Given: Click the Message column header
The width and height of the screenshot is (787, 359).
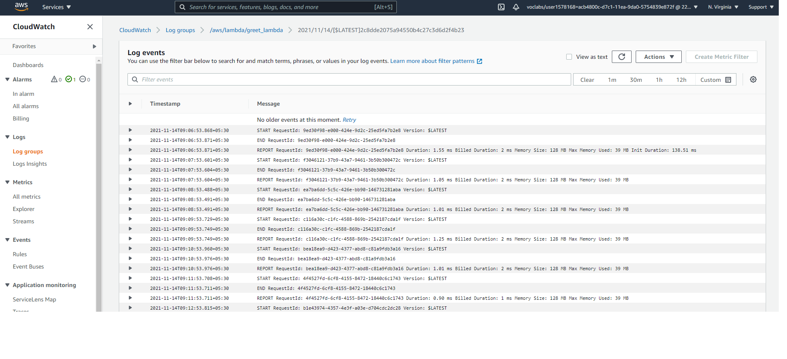Looking at the screenshot, I should click(268, 104).
